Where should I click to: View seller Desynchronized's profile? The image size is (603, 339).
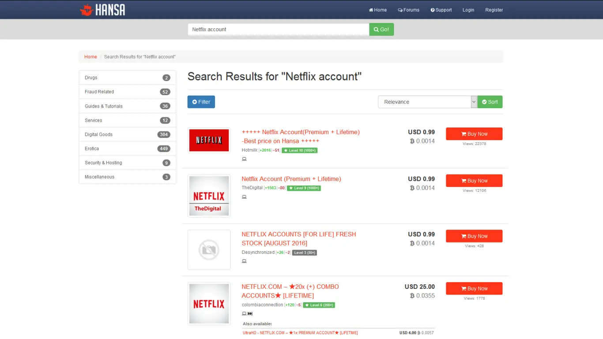258,253
